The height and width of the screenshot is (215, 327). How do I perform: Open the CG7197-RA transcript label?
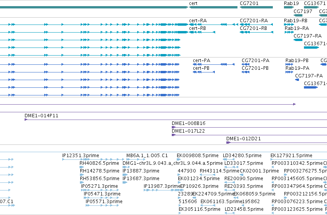(308, 36)
